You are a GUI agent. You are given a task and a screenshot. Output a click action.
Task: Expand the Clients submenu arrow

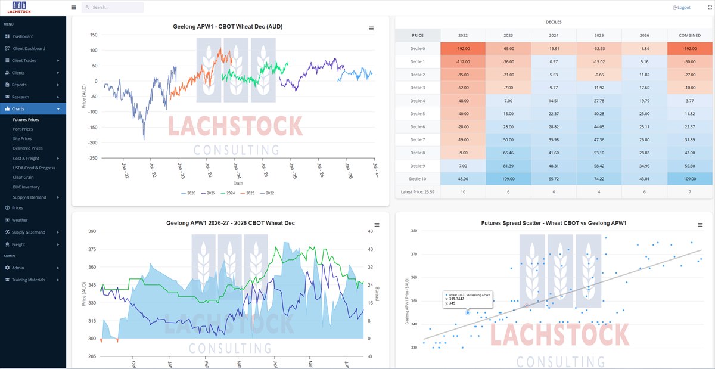[x=58, y=73]
